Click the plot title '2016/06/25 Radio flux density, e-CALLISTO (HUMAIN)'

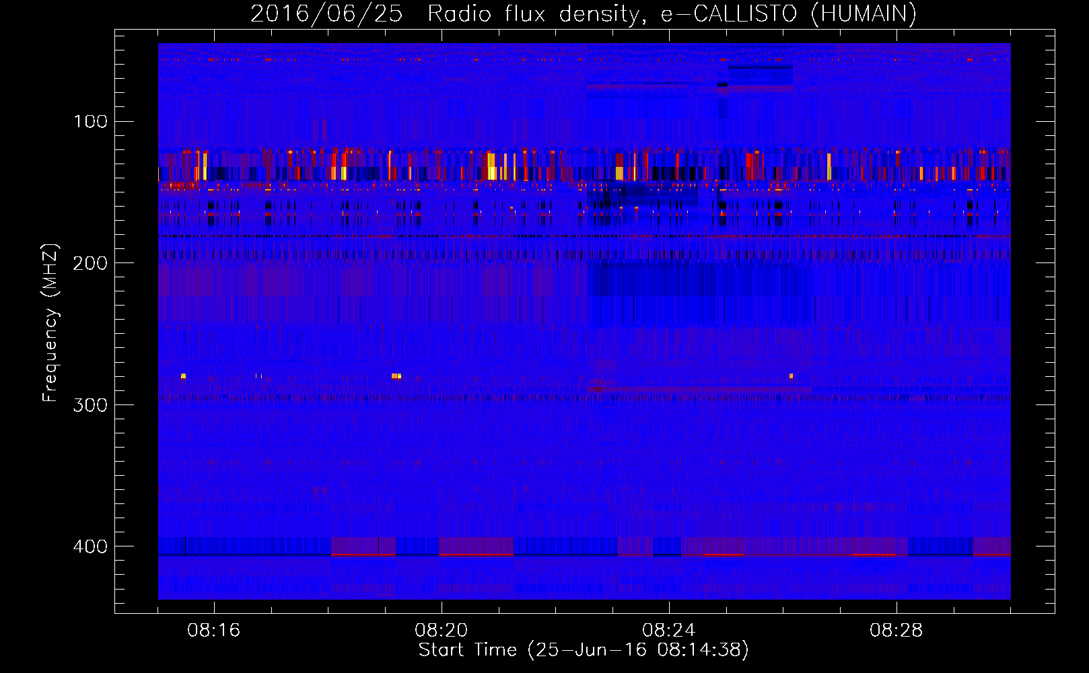[x=583, y=13]
